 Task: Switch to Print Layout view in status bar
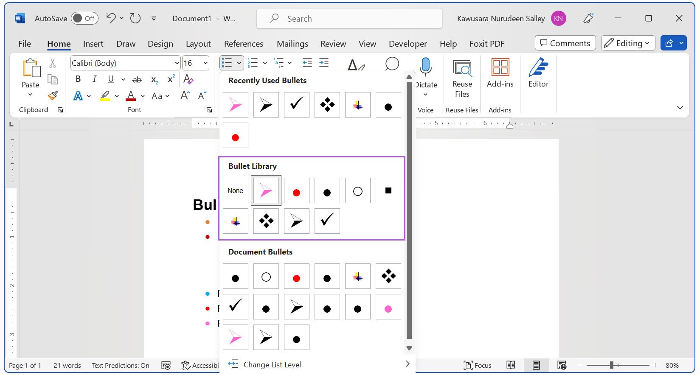click(536, 365)
